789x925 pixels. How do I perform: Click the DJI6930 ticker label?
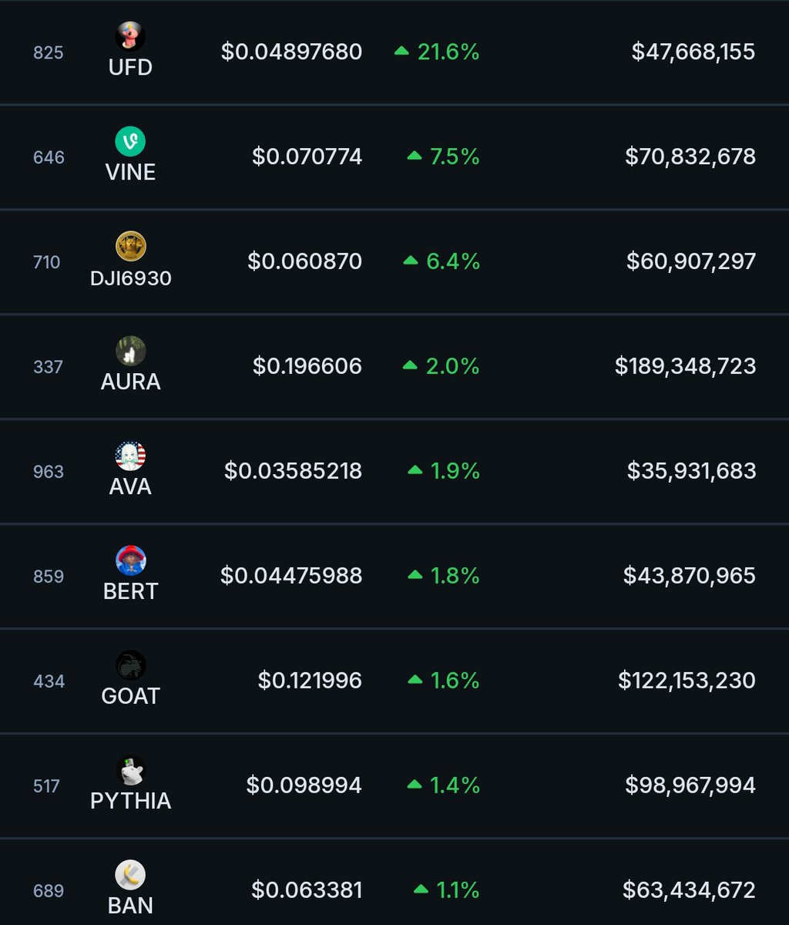(x=130, y=277)
